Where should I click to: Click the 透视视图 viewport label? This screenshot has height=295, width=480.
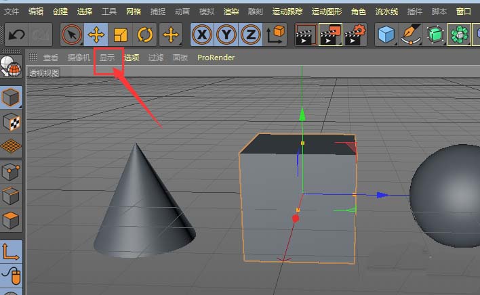click(x=44, y=73)
